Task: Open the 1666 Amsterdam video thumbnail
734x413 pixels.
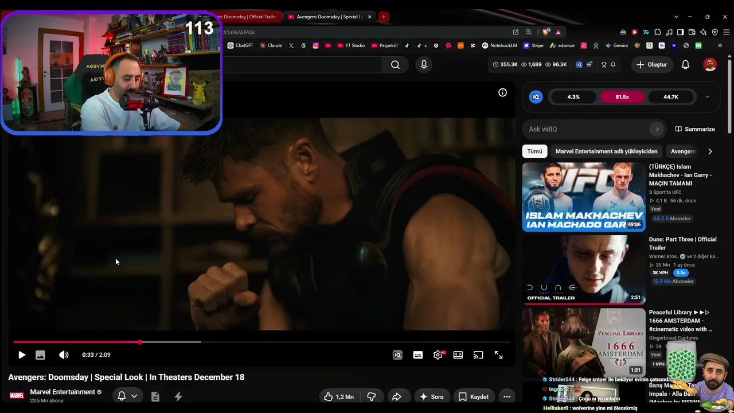Action: coord(584,342)
